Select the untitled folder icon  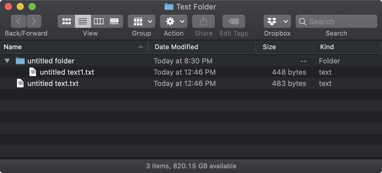pos(20,61)
